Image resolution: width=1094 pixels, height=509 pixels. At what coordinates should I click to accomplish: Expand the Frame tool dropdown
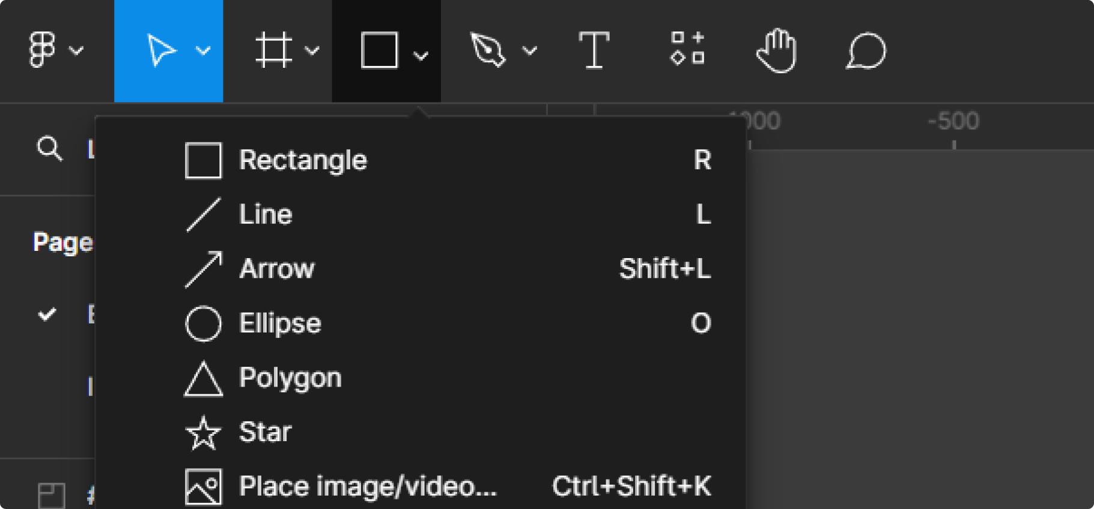pos(312,51)
